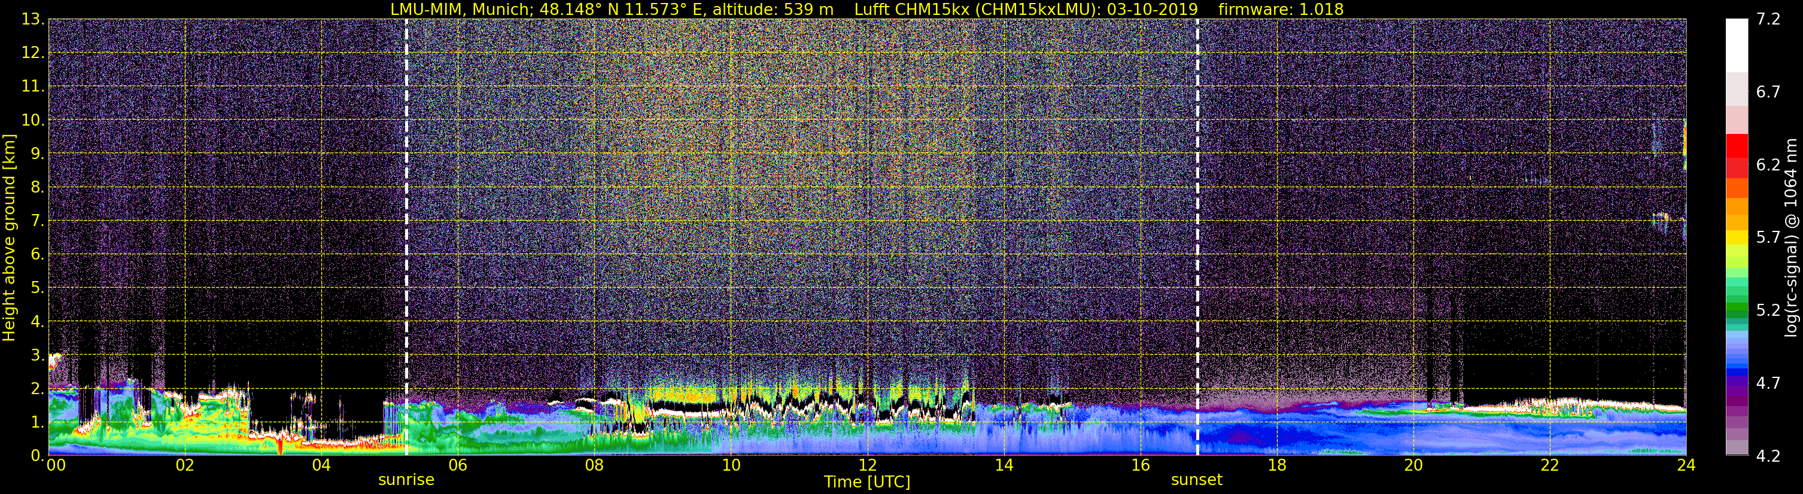Click the height axis tick '9.'

[37, 154]
